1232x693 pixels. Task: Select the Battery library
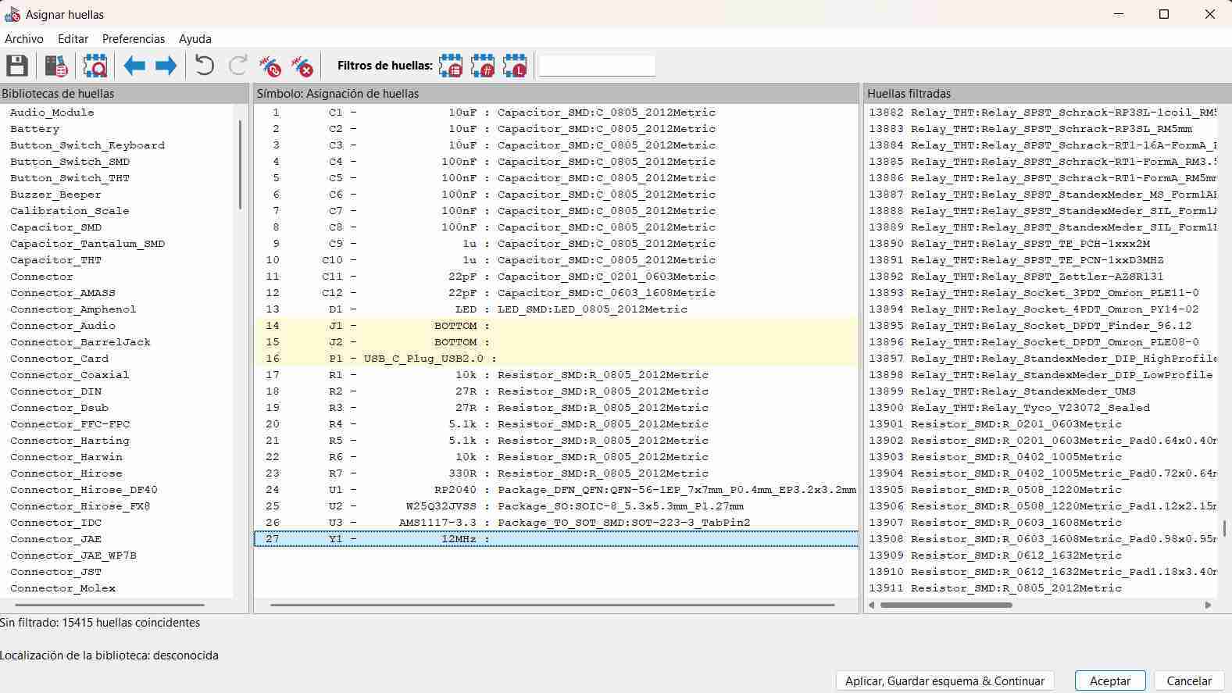34,129
